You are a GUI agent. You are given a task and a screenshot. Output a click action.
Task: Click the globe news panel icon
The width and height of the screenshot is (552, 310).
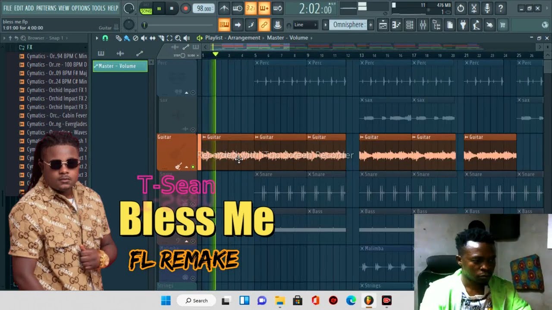tap(545, 25)
